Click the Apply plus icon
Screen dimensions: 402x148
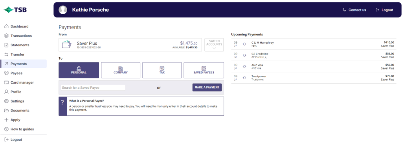(6, 120)
